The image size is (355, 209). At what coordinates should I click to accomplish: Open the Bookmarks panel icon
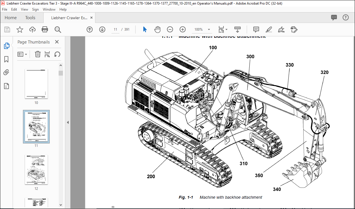pos(6,59)
